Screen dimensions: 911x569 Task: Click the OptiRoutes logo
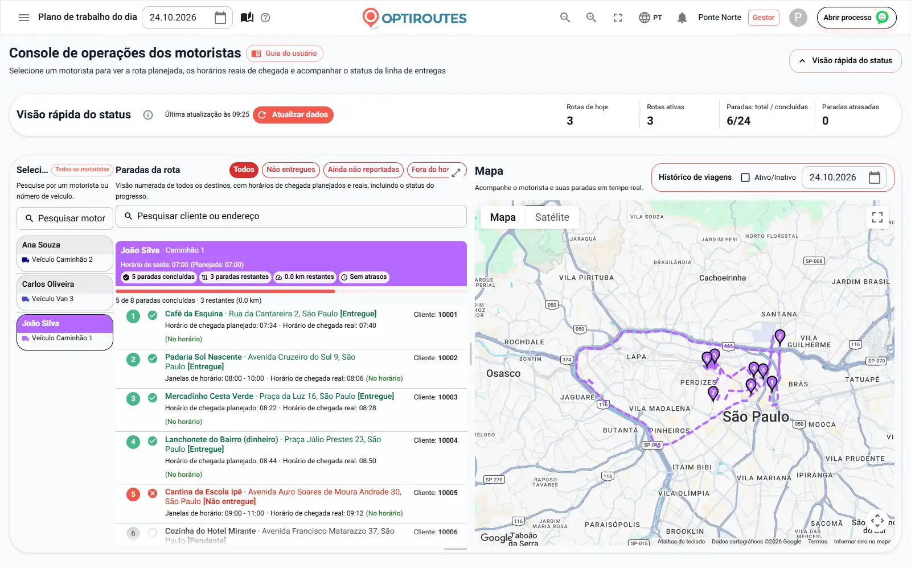[414, 18]
